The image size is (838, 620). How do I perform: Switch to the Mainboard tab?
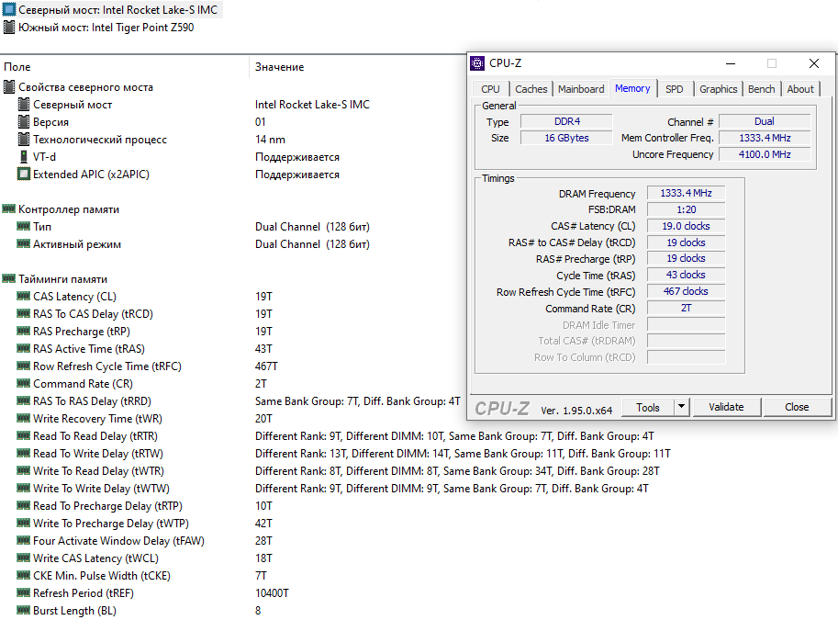581,89
